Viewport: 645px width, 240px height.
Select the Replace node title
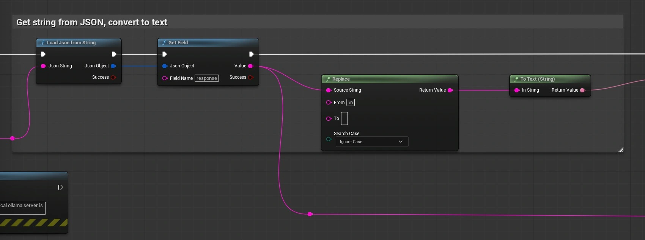(x=341, y=79)
